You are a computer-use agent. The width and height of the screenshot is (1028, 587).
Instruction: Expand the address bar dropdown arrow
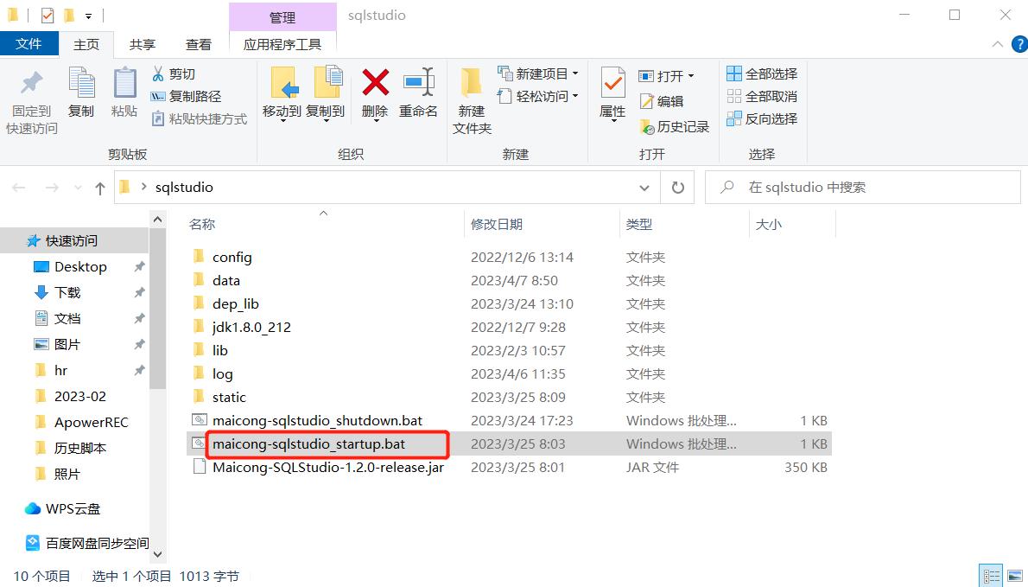[x=644, y=187]
